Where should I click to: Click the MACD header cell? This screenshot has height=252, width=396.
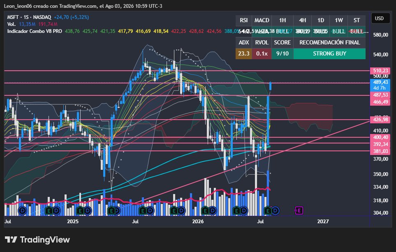[x=262, y=20]
